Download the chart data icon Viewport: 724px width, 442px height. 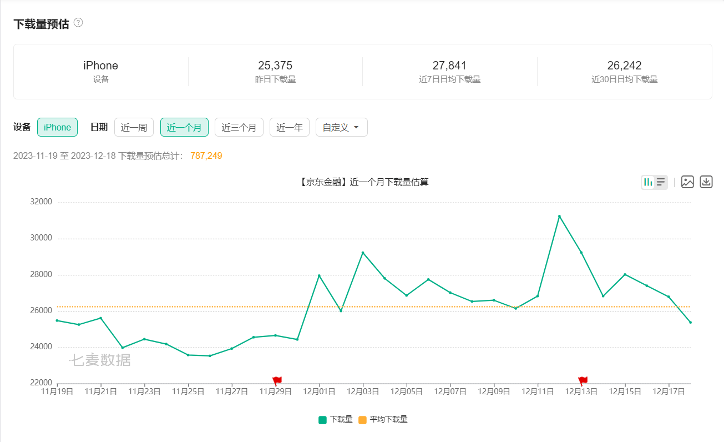pos(706,182)
